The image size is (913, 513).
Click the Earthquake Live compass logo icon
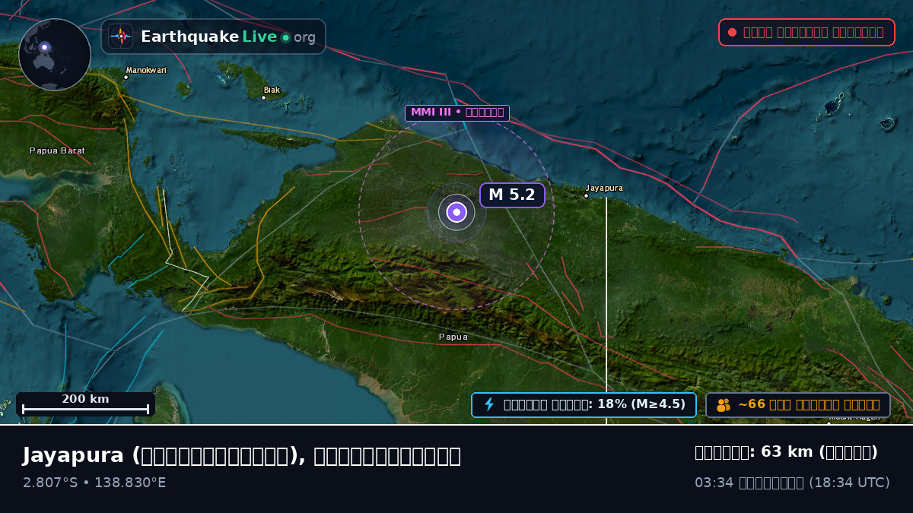click(121, 36)
